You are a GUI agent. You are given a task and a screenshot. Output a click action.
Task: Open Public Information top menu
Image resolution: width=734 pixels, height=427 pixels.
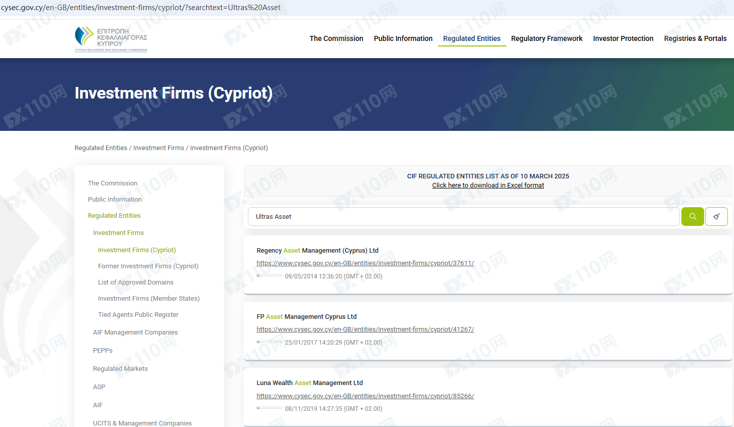pos(403,38)
